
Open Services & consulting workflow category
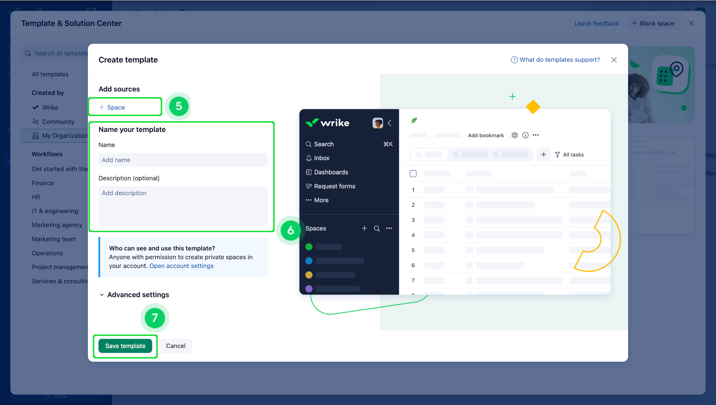click(60, 281)
